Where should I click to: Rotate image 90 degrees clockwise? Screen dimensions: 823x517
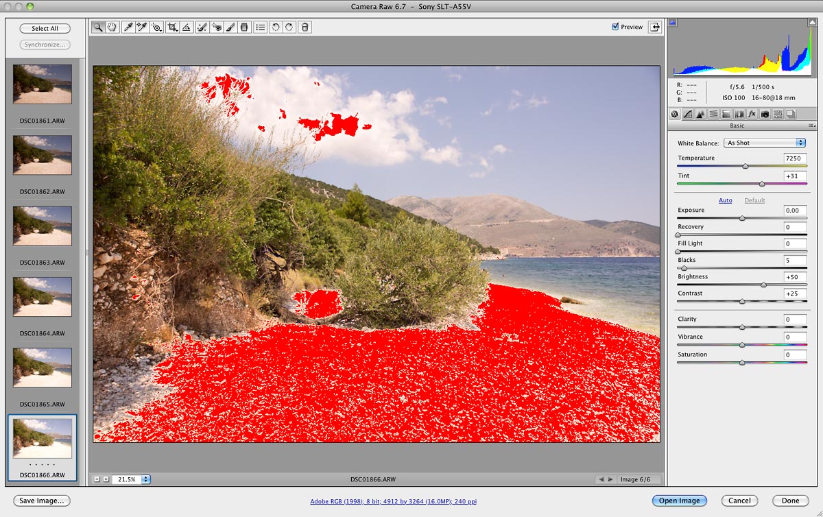click(289, 27)
